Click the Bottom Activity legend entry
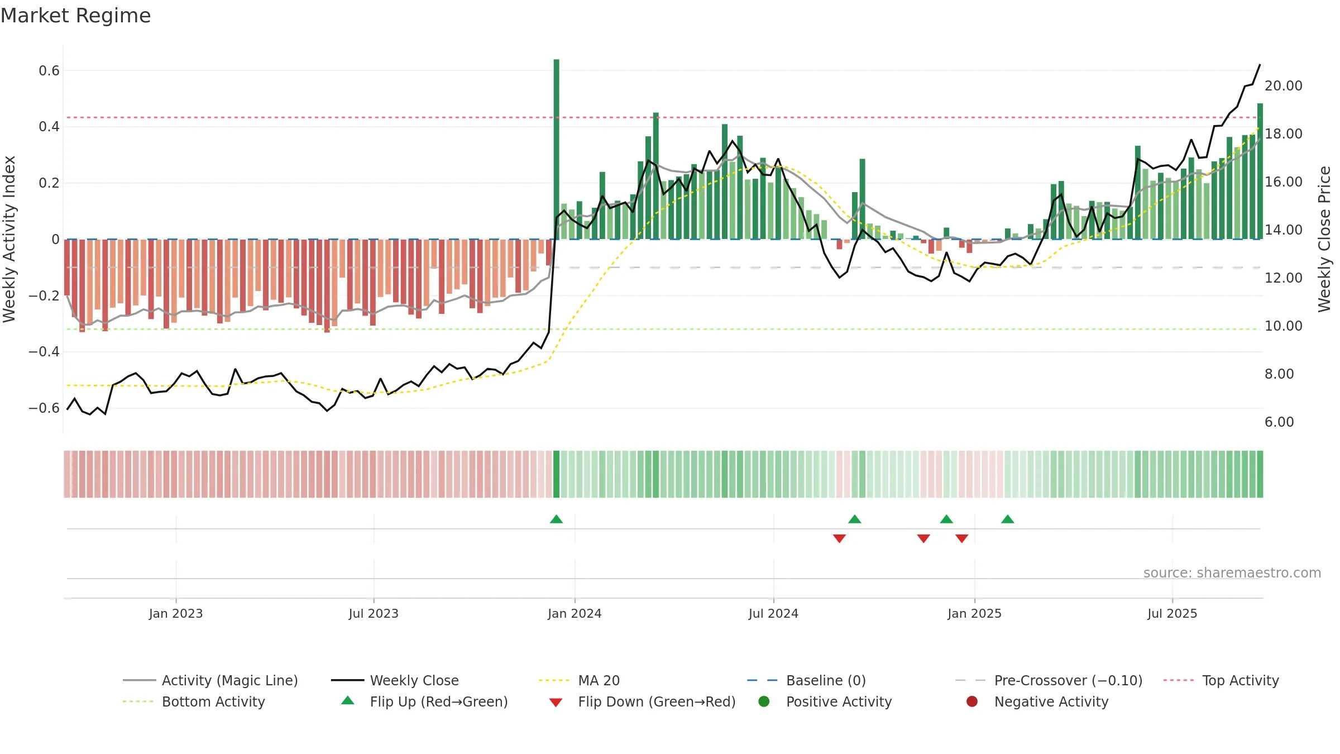This screenshot has height=754, width=1340. [194, 701]
